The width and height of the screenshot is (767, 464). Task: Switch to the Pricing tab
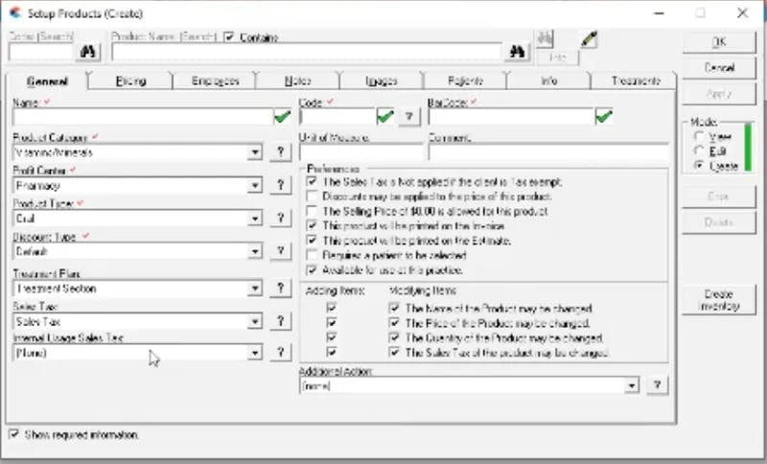click(130, 81)
